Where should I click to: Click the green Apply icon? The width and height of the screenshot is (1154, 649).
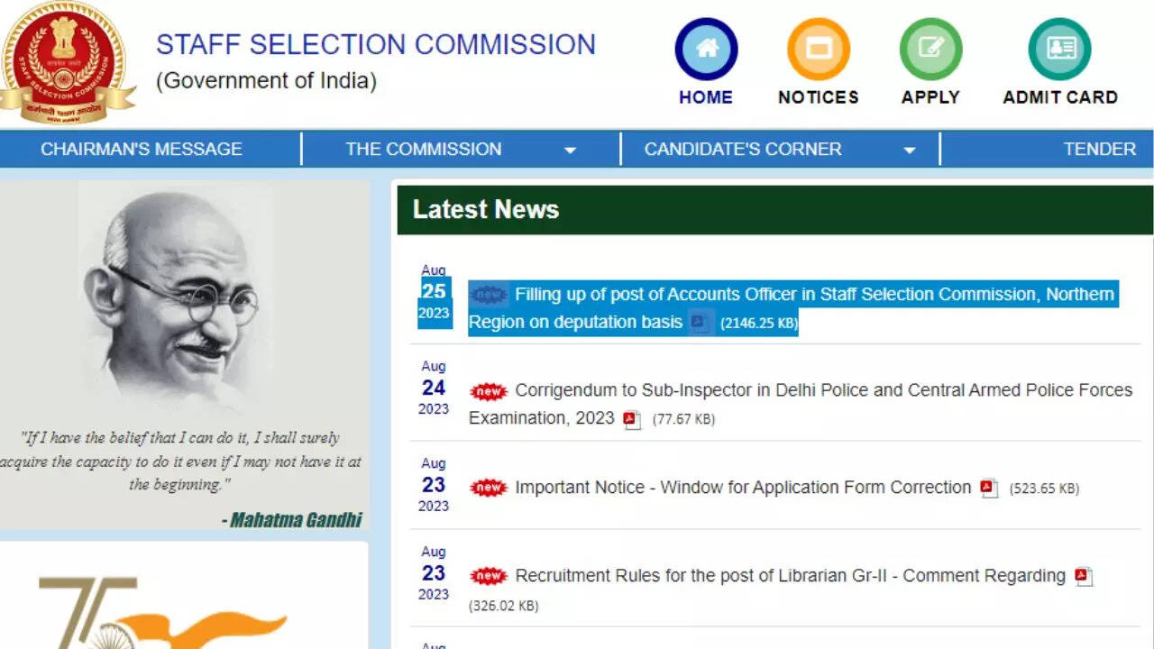click(930, 50)
